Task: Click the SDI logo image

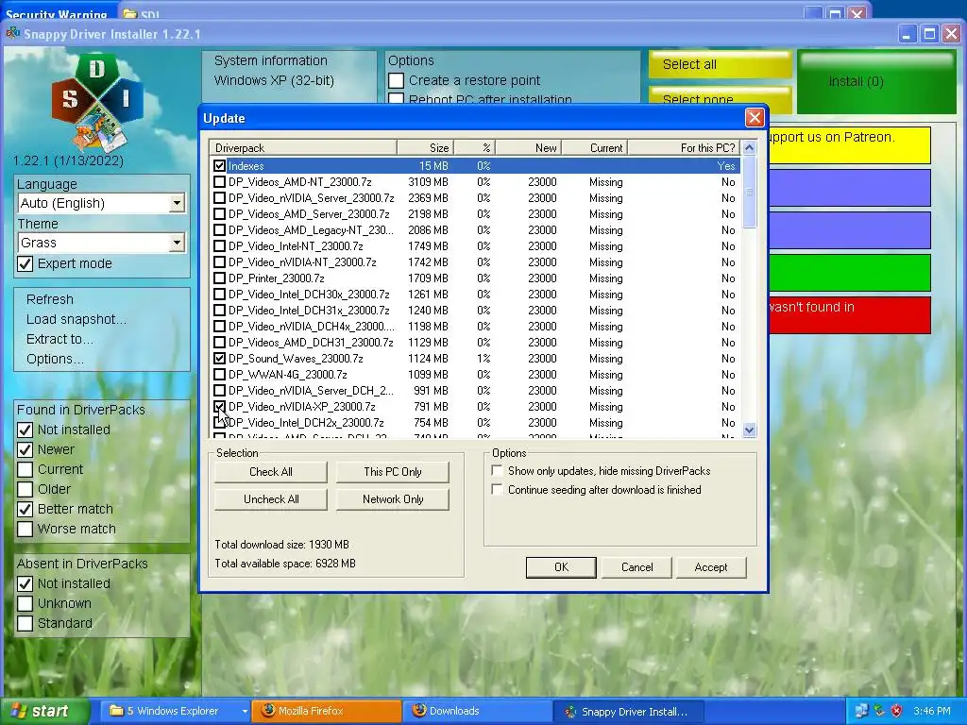Action: (97, 102)
